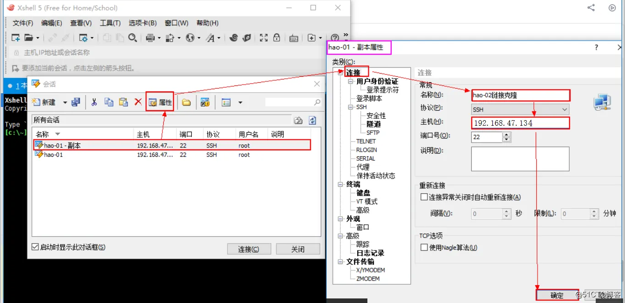
Task: Collapse the 外观 tree node
Action: pyautogui.click(x=340, y=218)
